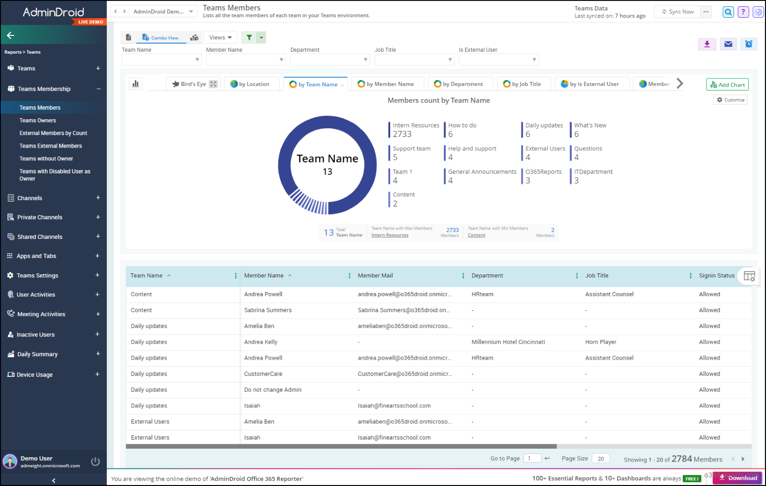Open the manage columns icon

point(749,276)
